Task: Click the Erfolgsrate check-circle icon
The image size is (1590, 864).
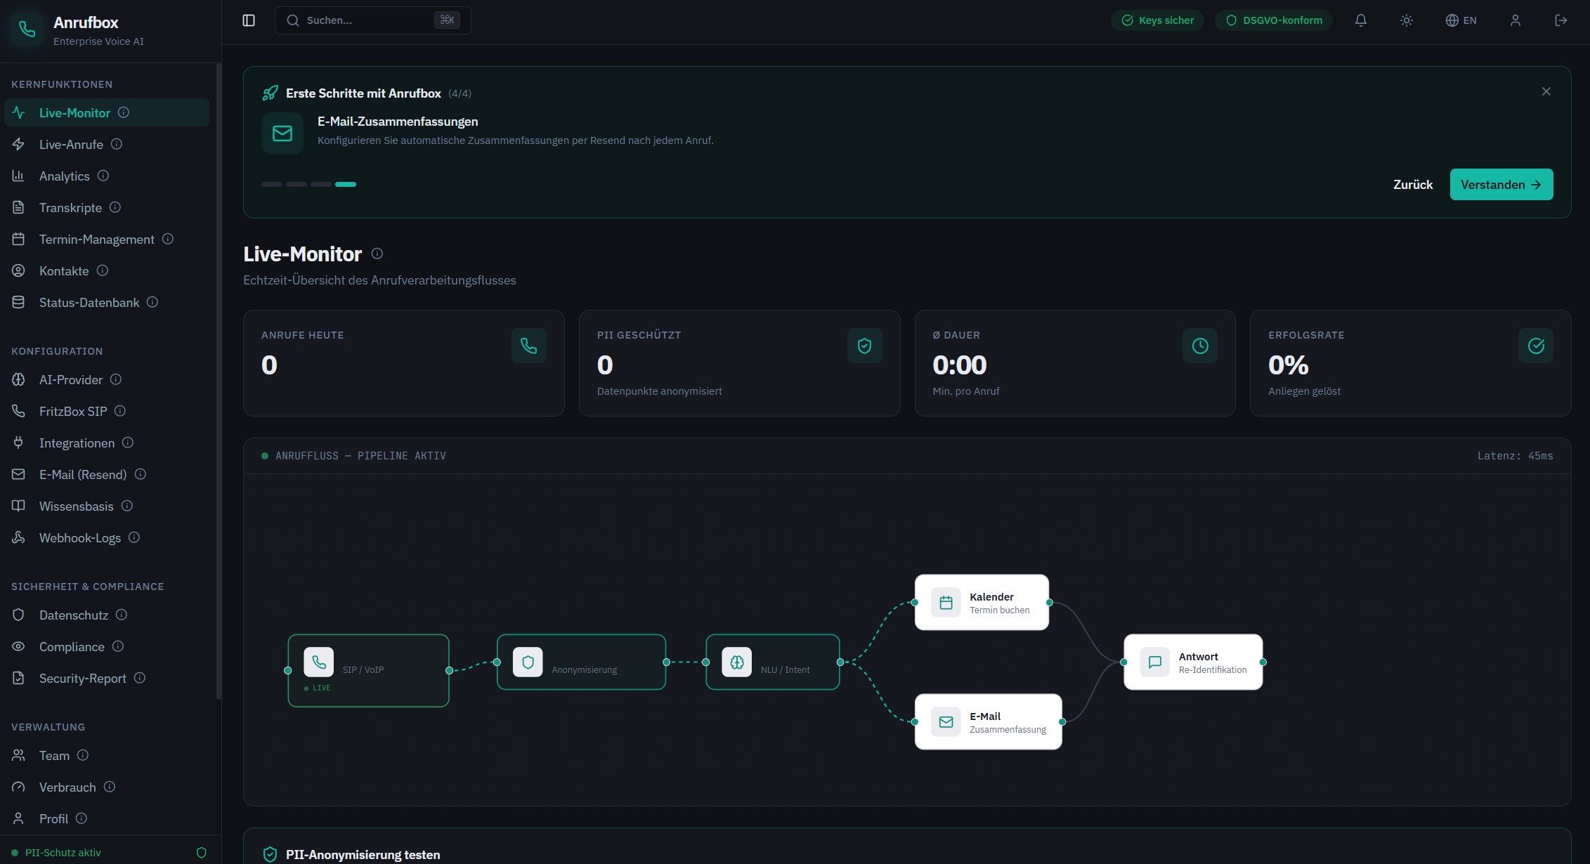Action: pyautogui.click(x=1536, y=346)
